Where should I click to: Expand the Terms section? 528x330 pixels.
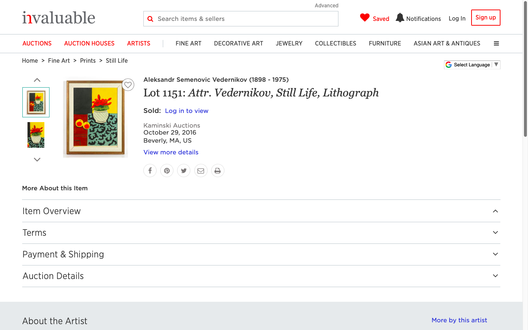[495, 232]
